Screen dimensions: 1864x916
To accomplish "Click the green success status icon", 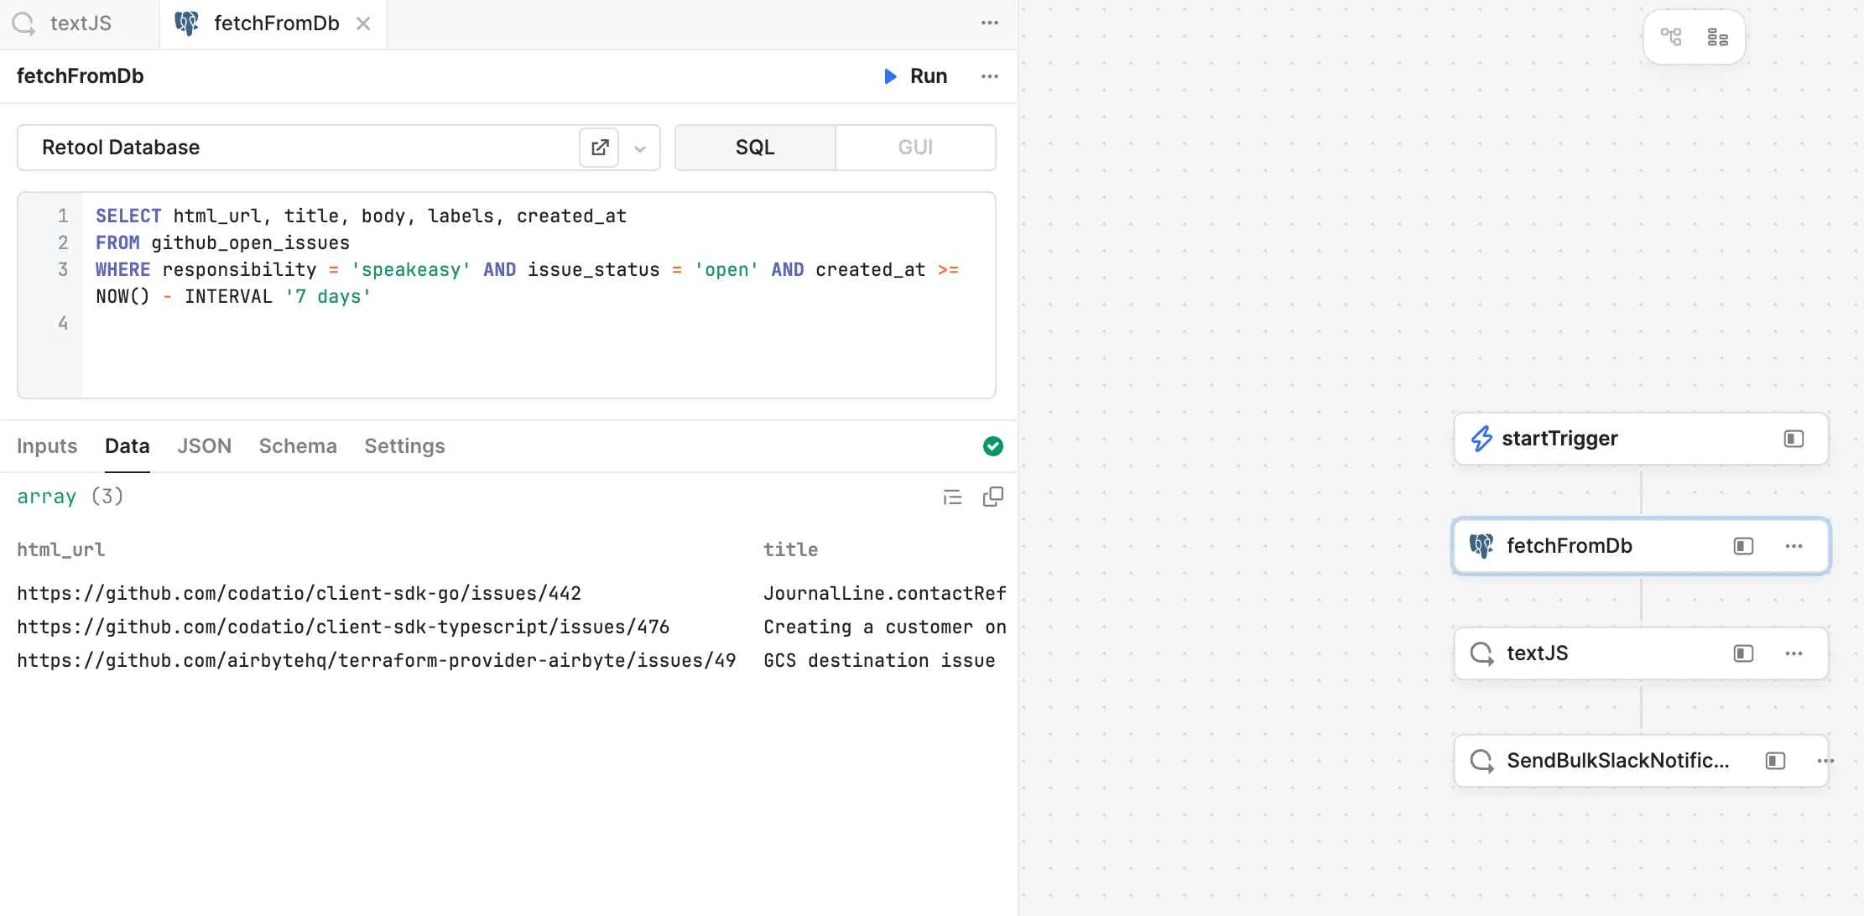I will 993,446.
